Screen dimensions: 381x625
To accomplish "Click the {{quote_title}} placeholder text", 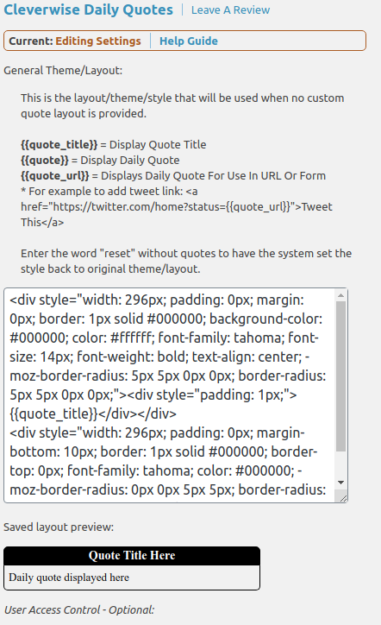I will [59, 144].
